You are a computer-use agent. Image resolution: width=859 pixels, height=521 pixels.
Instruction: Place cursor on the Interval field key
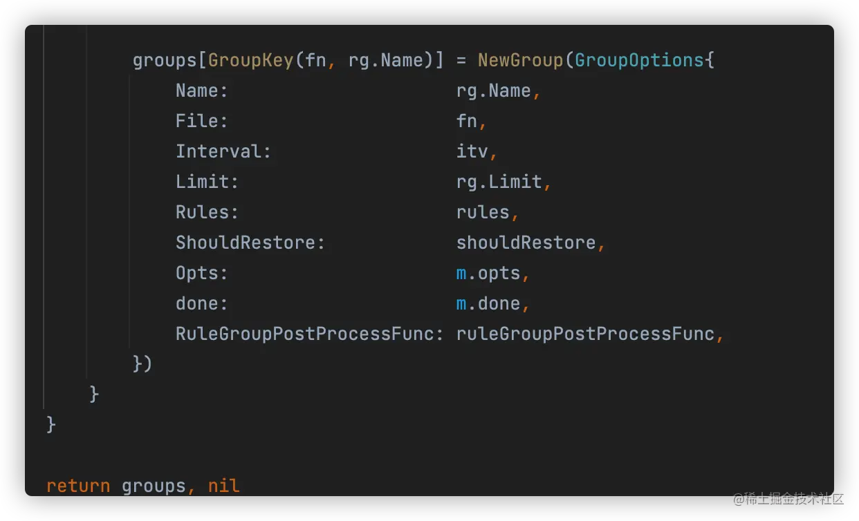(x=223, y=151)
